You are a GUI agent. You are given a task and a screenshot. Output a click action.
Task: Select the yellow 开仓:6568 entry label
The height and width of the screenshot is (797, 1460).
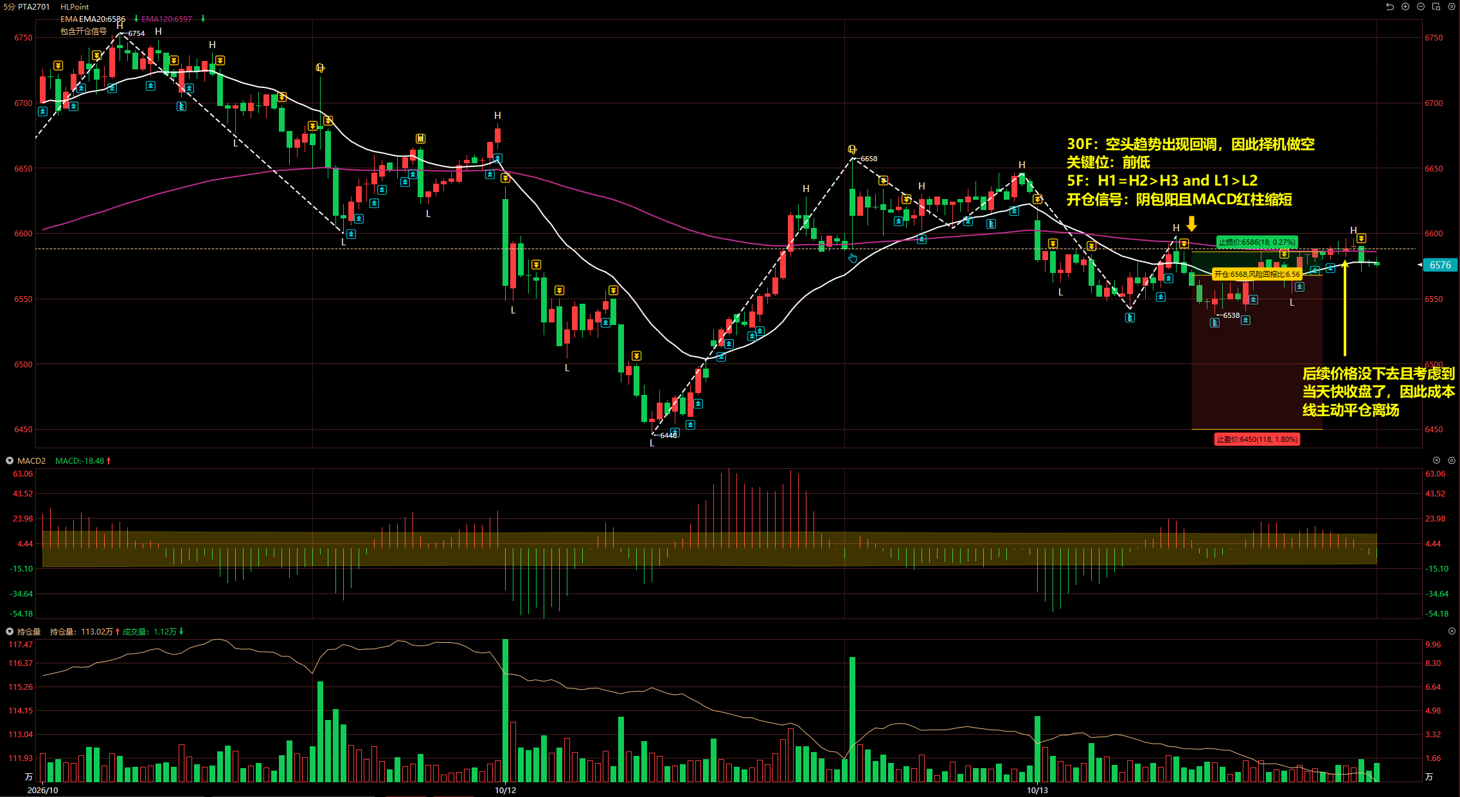(1257, 274)
